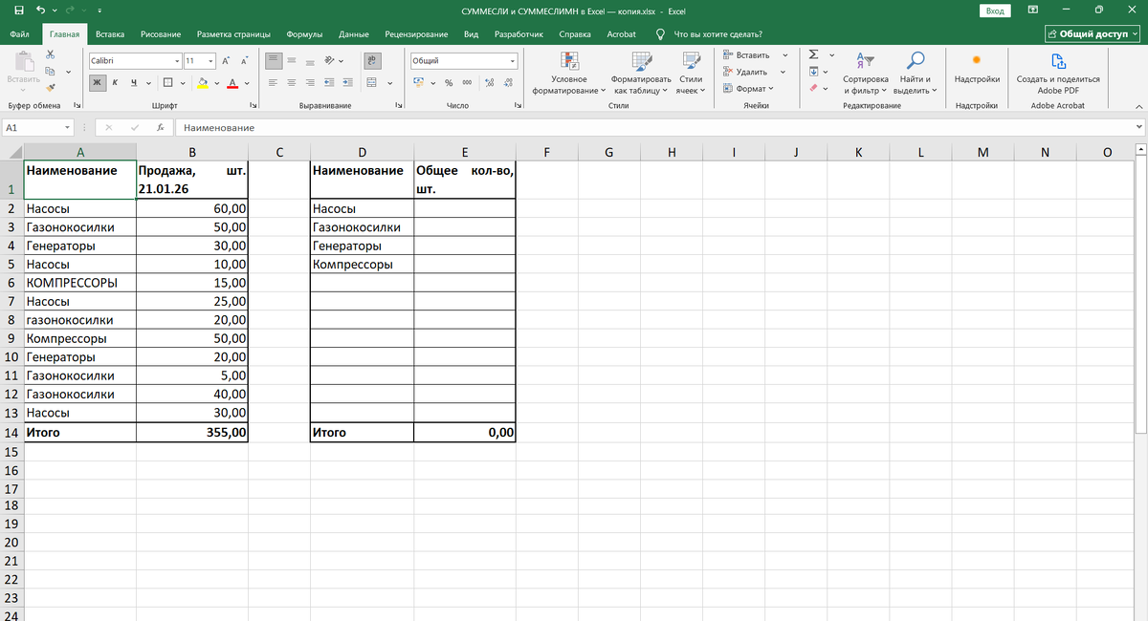Viewport: 1148px width, 621px height.
Task: Expand the formula bar chevron
Action: coord(1138,127)
